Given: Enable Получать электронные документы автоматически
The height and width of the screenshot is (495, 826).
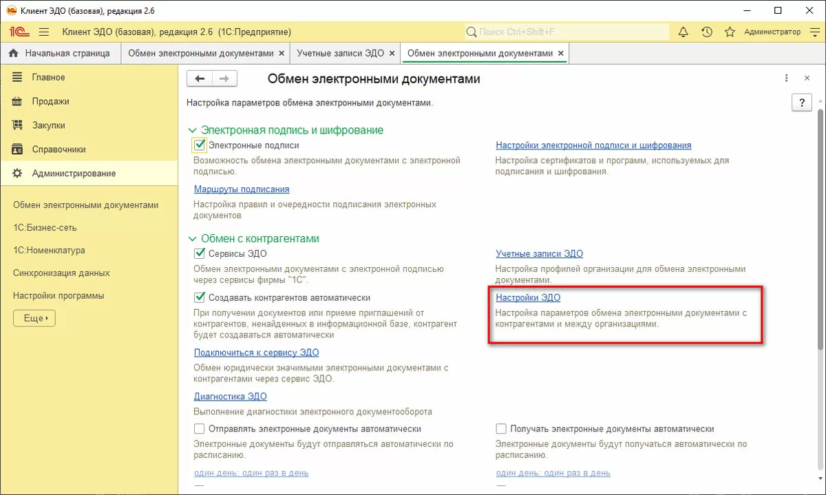Looking at the screenshot, I should pos(501,429).
